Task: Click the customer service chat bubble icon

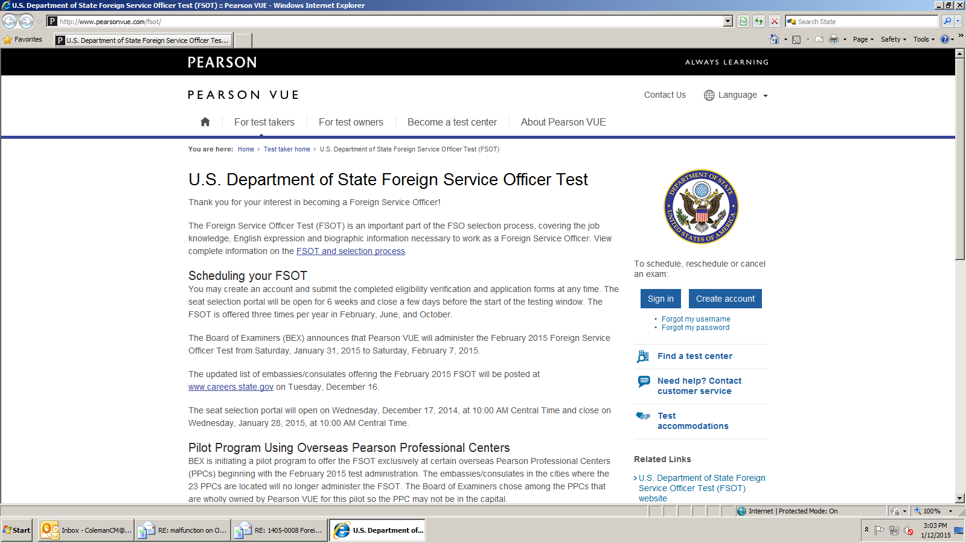Action: tap(644, 381)
